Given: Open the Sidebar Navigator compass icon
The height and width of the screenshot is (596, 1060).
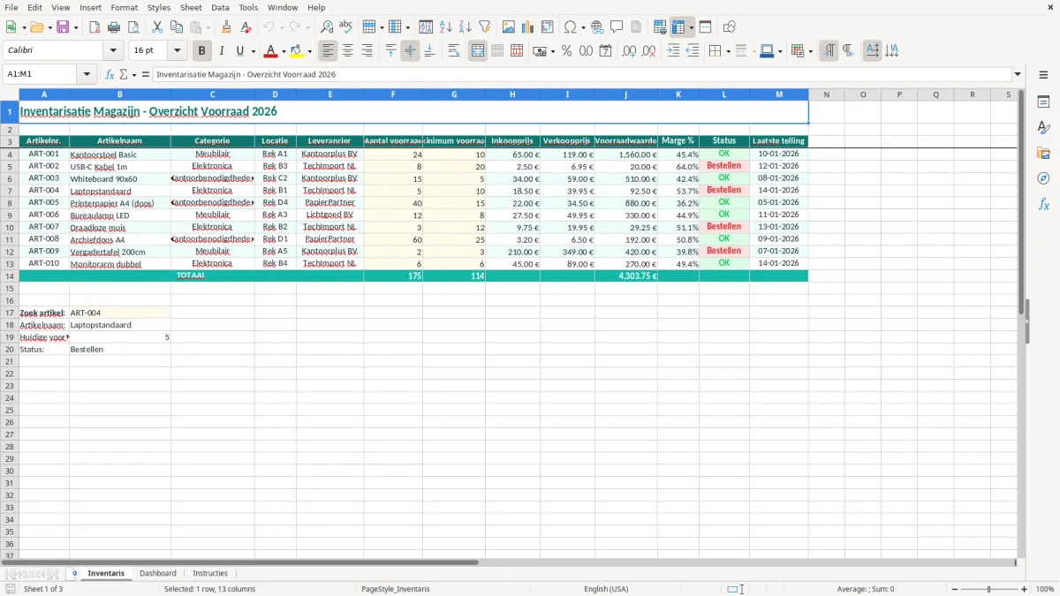Looking at the screenshot, I should coord(1043,179).
